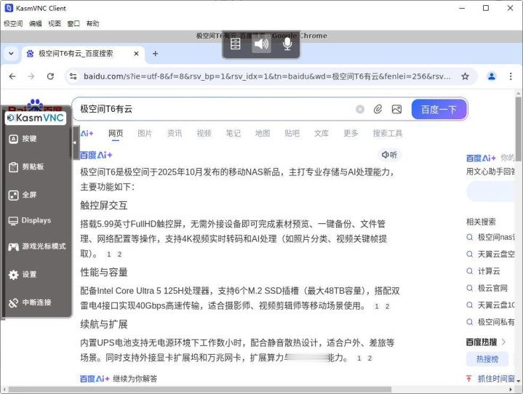Click the Baidu search input field
Image resolution: width=523 pixels, height=394 pixels.
(x=211, y=109)
